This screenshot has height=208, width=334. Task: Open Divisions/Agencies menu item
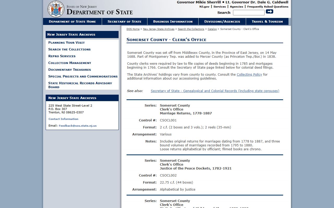click(222, 22)
